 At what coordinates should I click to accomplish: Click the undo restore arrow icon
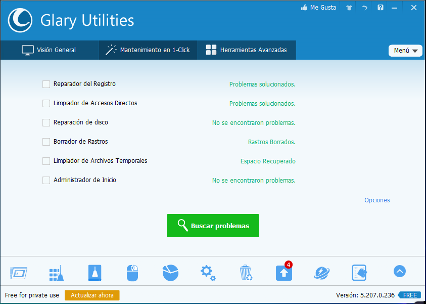[x=364, y=8]
